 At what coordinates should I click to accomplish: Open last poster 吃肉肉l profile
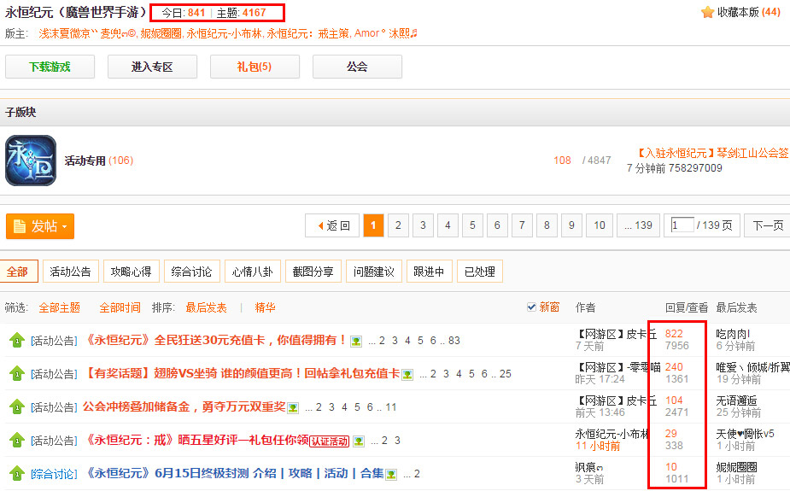point(733,334)
